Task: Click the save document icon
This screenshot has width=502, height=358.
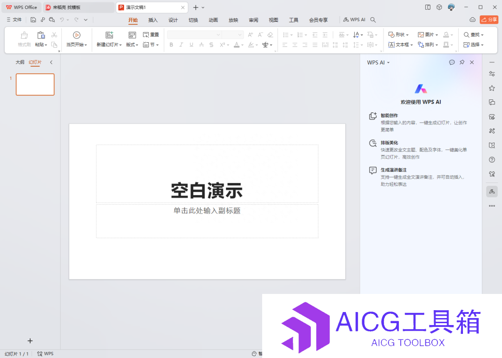Action: pyautogui.click(x=33, y=20)
